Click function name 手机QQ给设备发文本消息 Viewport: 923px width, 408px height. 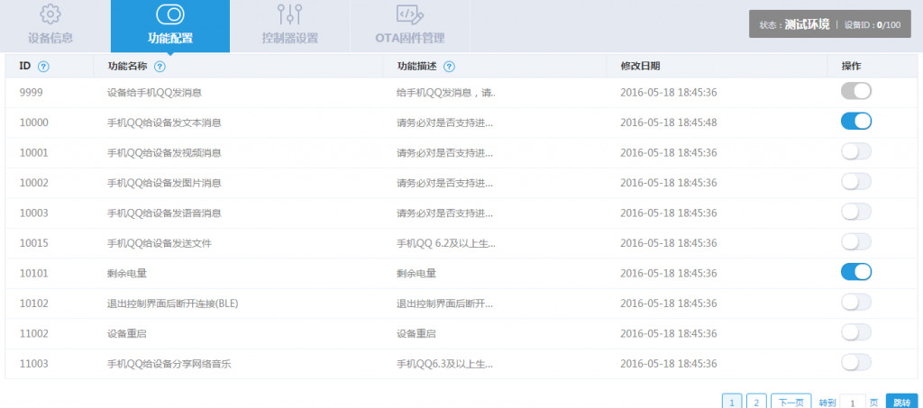tap(164, 122)
